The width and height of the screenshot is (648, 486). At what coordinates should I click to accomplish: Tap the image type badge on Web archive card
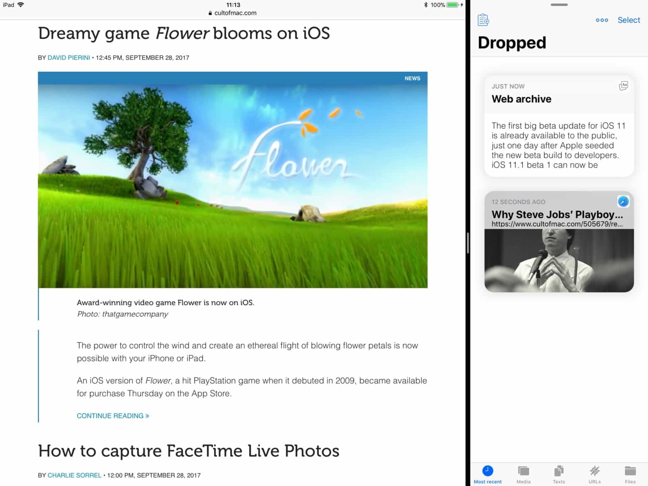click(623, 86)
